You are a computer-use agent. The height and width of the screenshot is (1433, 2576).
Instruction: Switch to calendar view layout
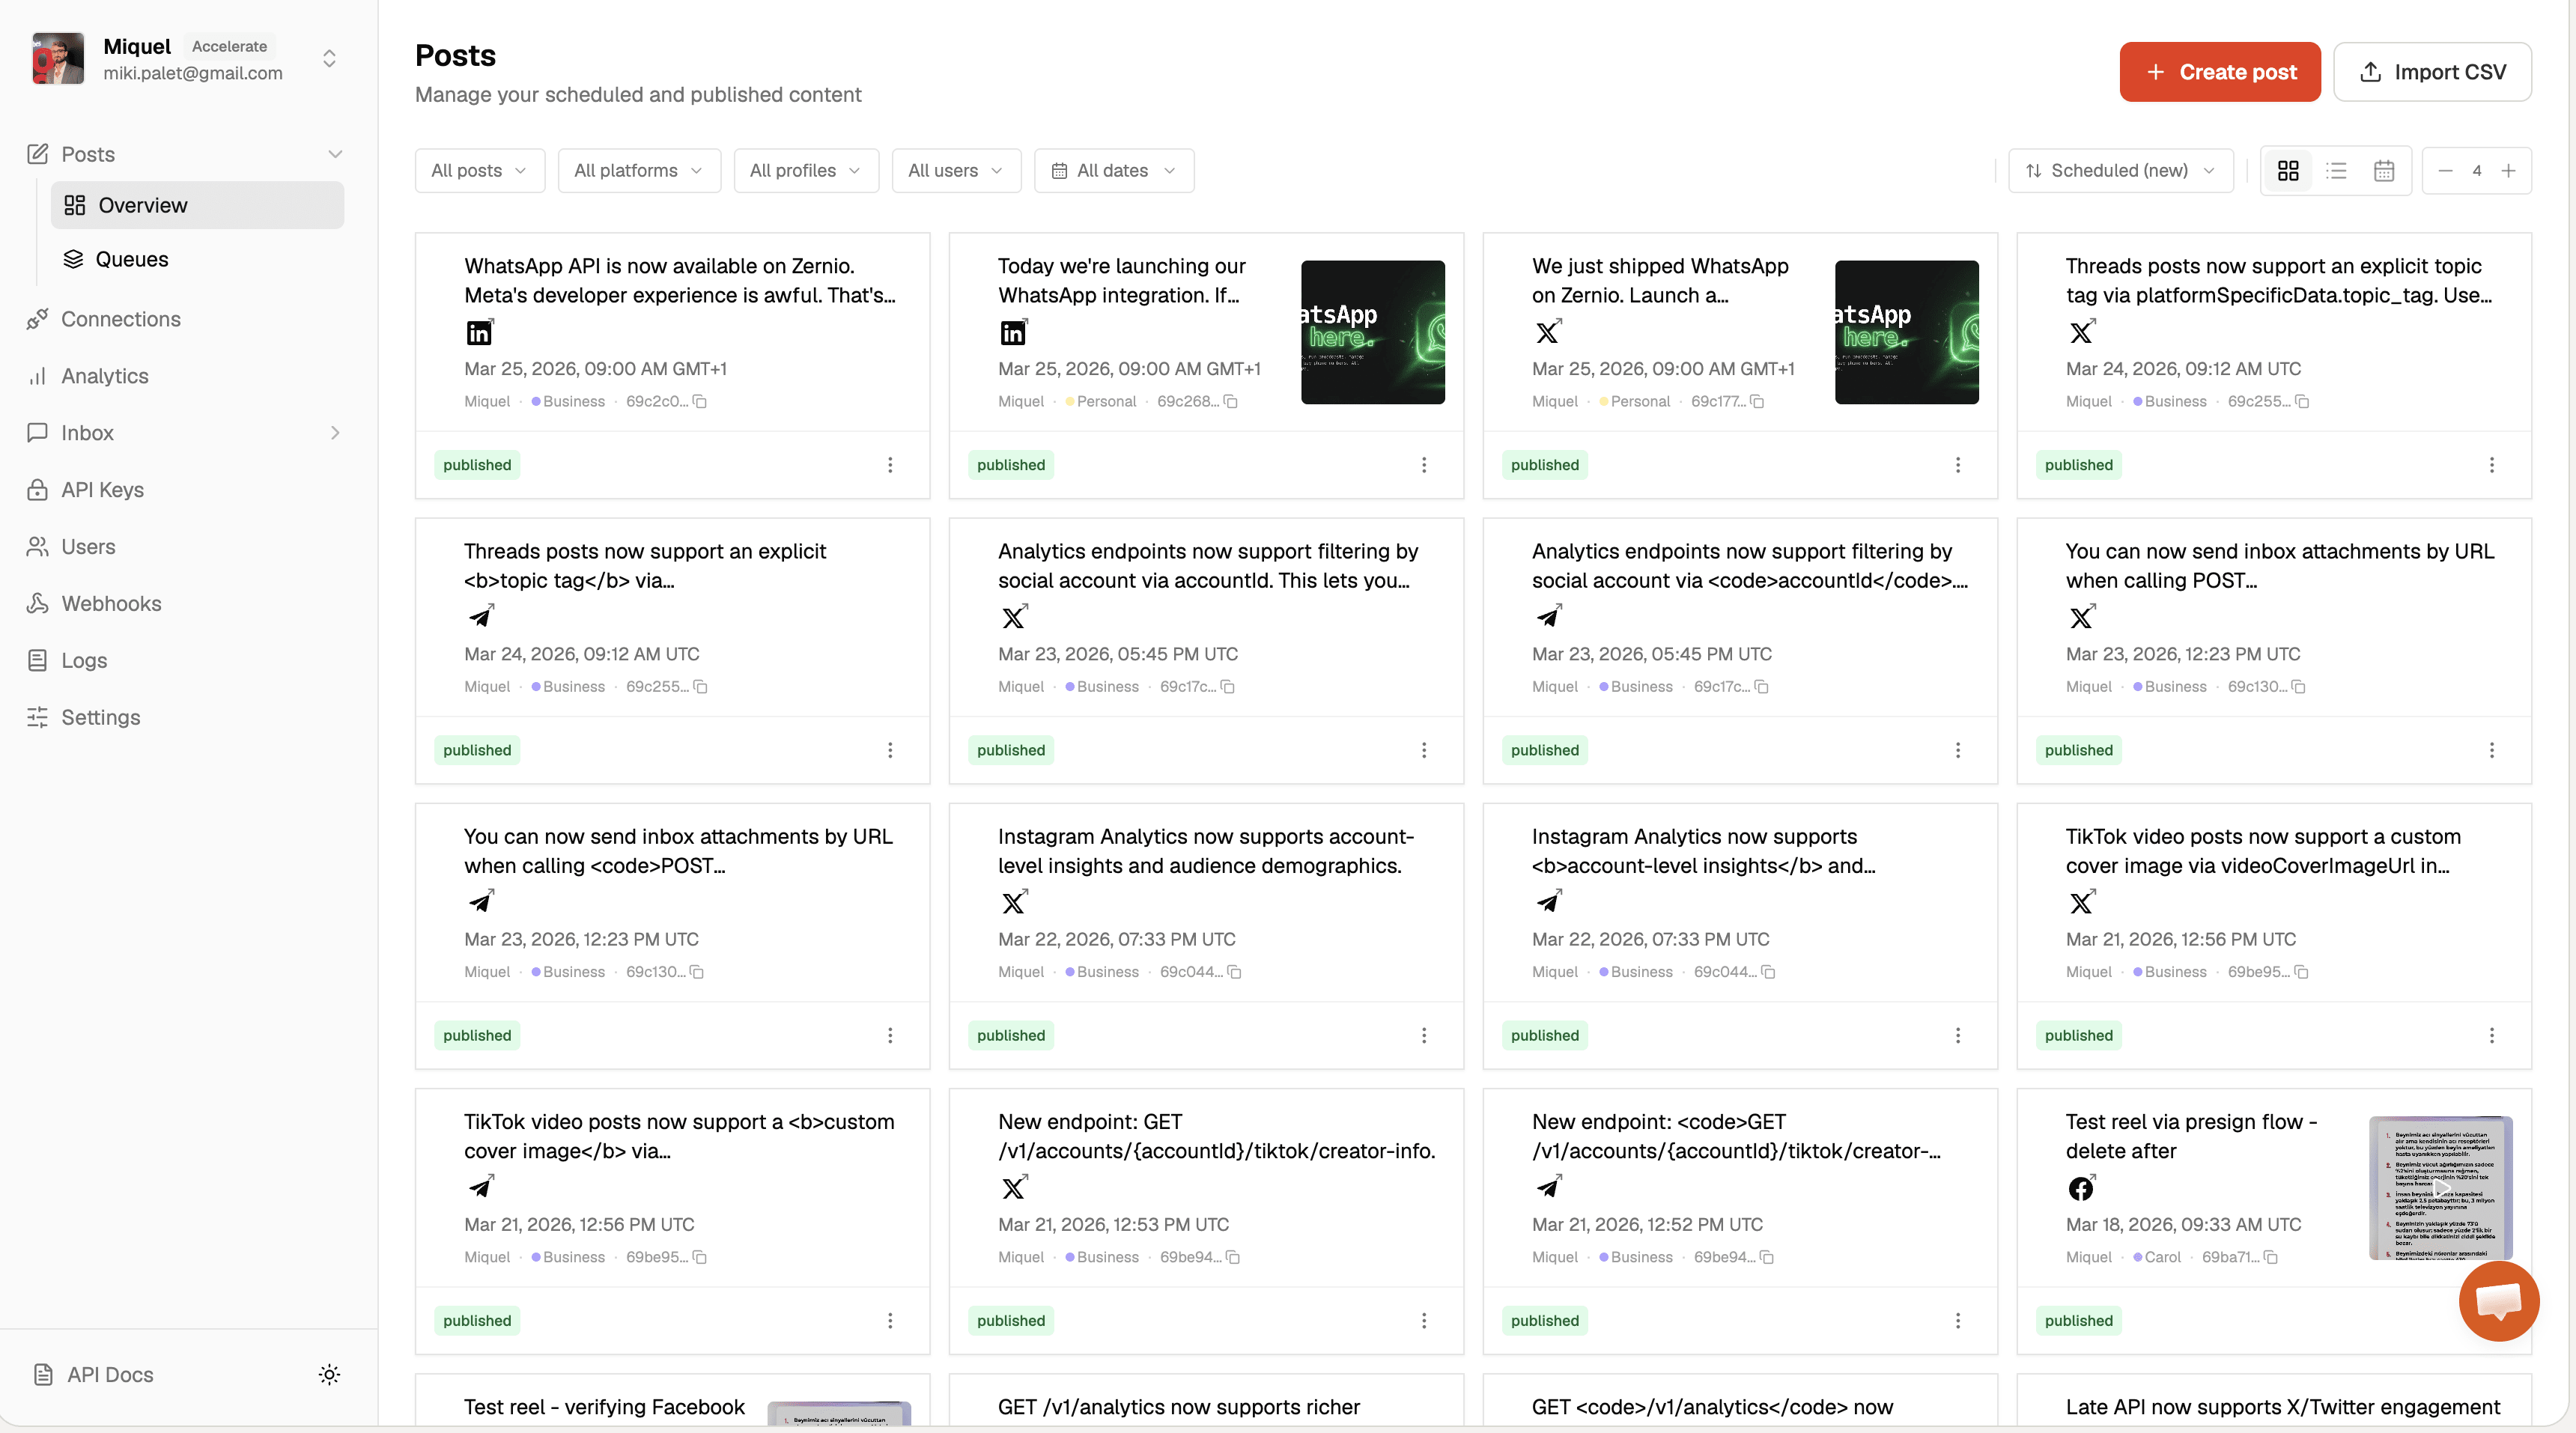coord(2384,171)
